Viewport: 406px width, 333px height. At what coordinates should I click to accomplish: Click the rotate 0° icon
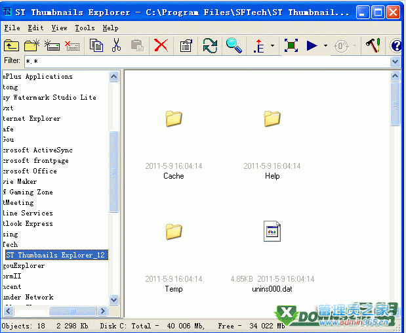coord(341,46)
